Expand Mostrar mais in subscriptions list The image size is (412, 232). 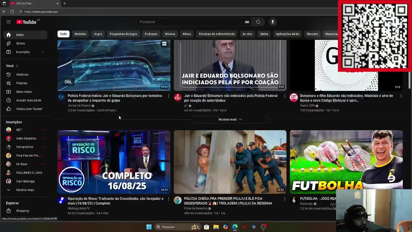[x=25, y=190]
